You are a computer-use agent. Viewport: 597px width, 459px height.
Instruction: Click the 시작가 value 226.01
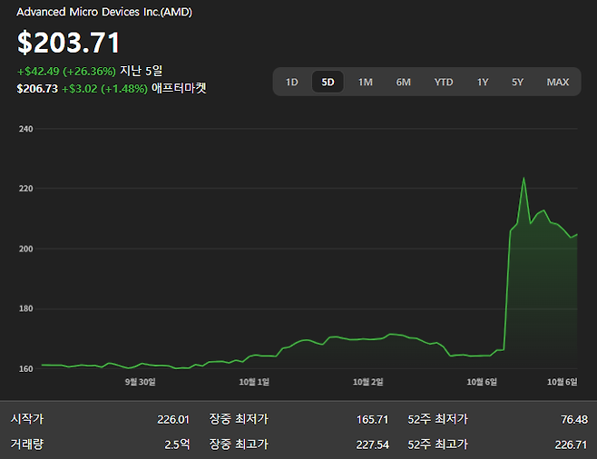point(172,419)
